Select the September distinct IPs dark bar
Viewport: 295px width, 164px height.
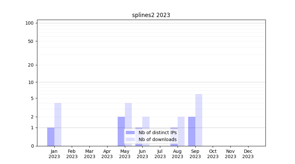point(191,131)
